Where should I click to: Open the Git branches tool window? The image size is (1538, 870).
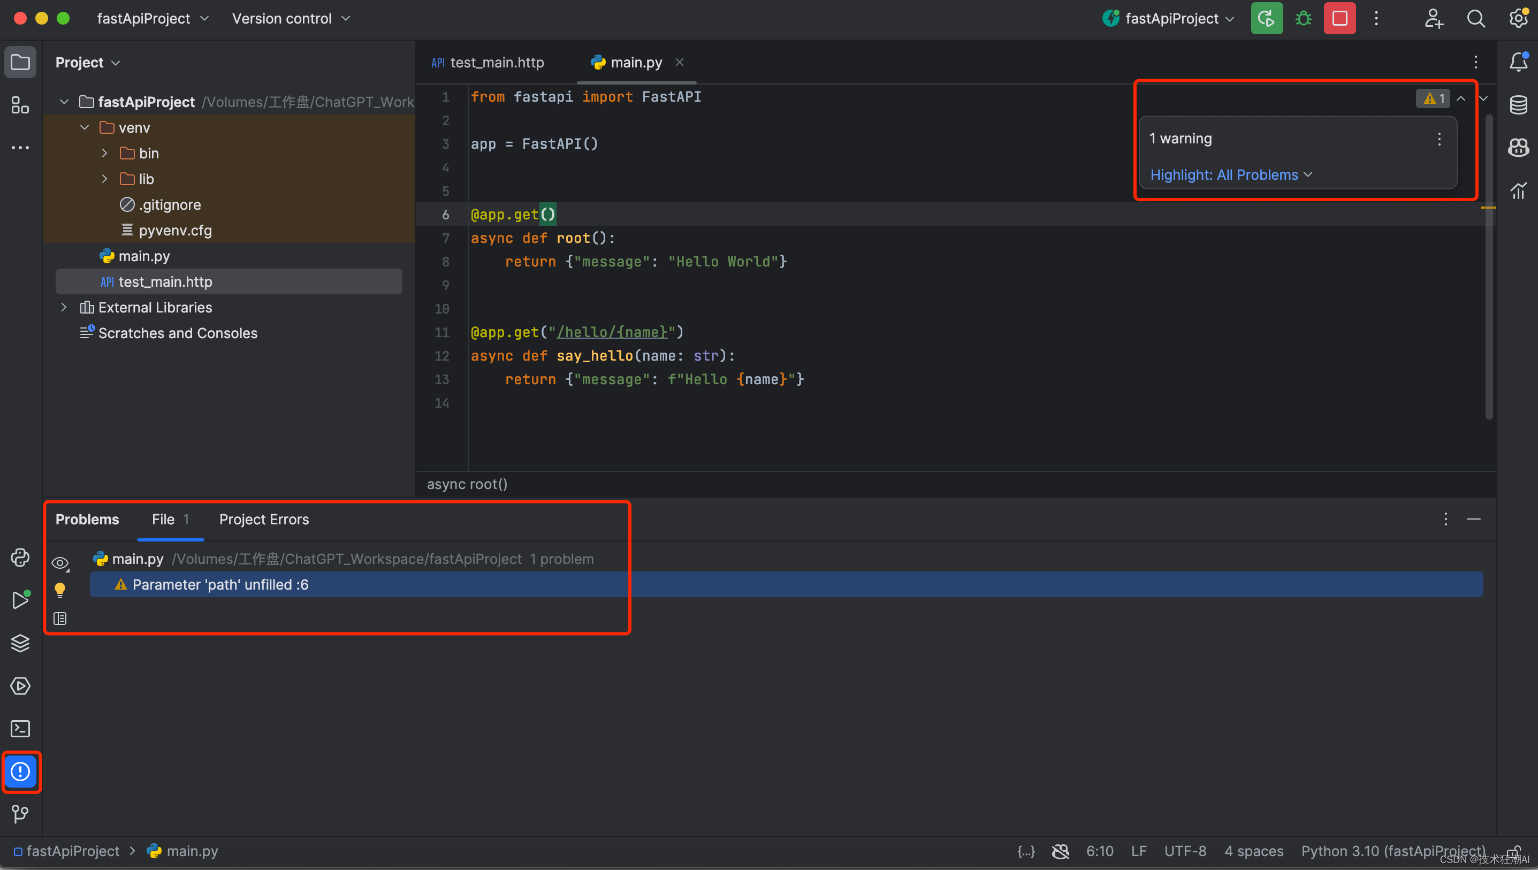tap(20, 814)
